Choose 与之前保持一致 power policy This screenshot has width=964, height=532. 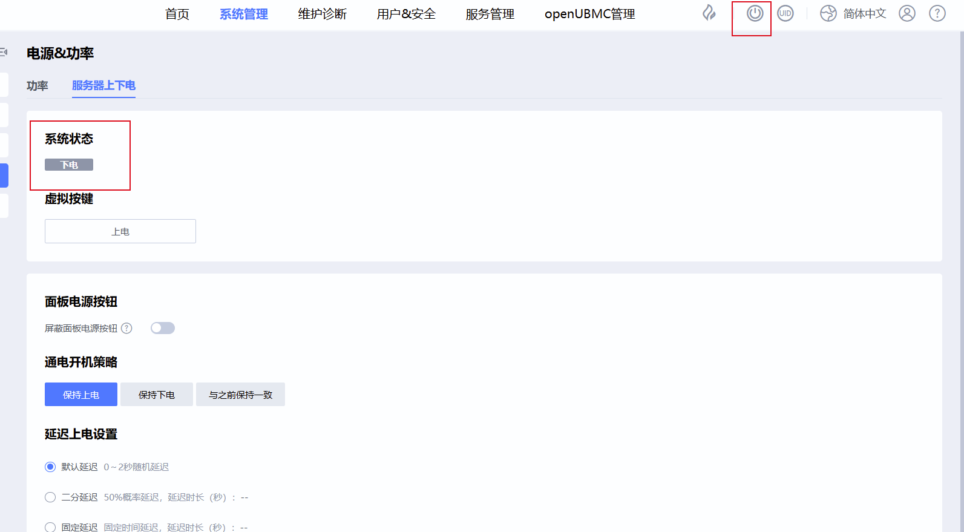[240, 395]
